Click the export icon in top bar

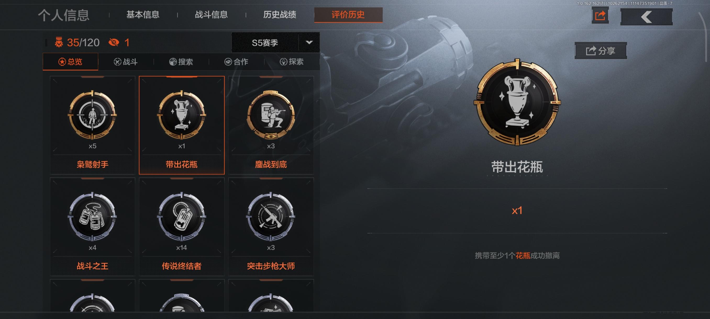pyautogui.click(x=600, y=15)
